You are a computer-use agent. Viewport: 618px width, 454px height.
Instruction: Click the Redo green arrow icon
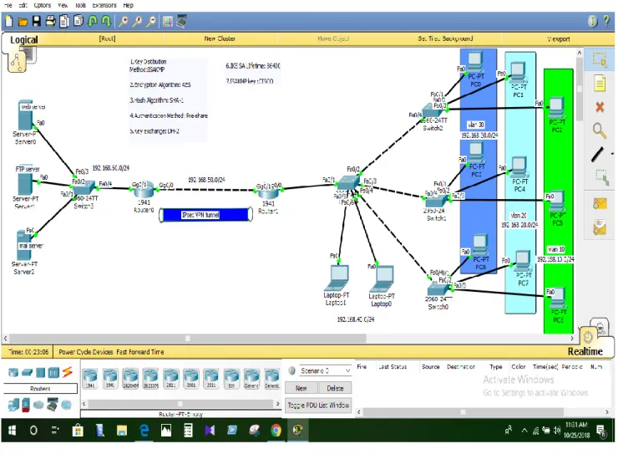coord(106,21)
